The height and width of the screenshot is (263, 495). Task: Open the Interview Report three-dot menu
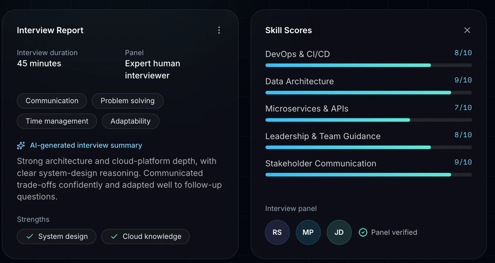click(219, 30)
